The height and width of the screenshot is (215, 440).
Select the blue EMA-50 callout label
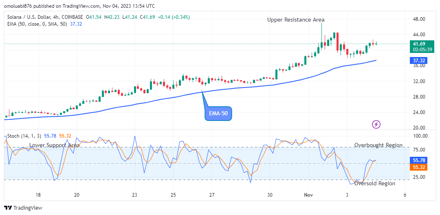[x=218, y=114]
